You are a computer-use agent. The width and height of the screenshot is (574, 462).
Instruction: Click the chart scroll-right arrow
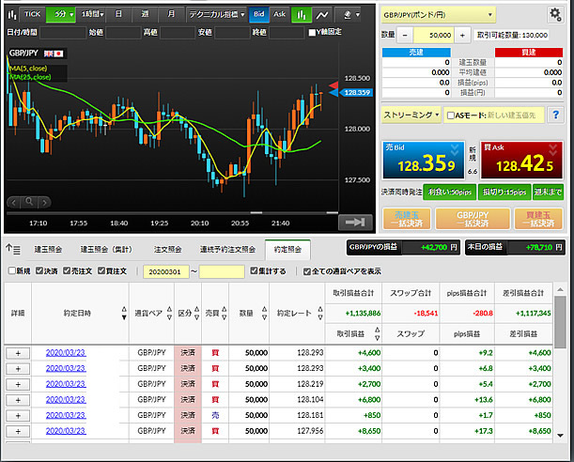pyautogui.click(x=44, y=202)
